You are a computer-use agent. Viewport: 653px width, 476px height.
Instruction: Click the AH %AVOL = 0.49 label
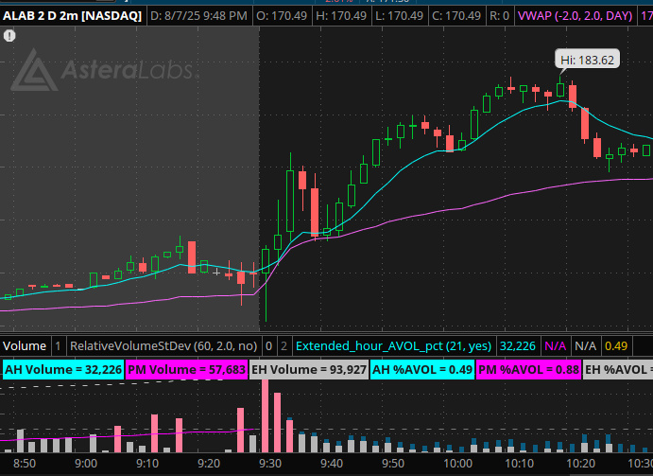coord(422,370)
